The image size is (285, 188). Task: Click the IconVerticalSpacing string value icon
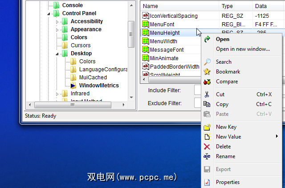[x=146, y=16]
